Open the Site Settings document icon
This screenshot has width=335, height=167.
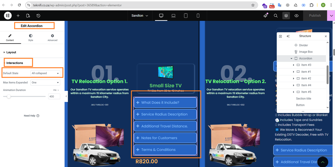point(28,16)
